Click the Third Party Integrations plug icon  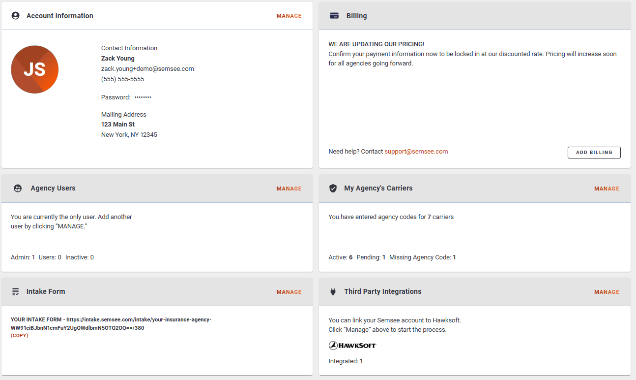pyautogui.click(x=333, y=291)
